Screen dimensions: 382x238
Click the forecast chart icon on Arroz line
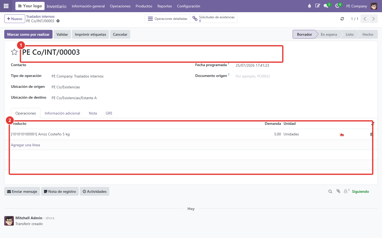342,134
